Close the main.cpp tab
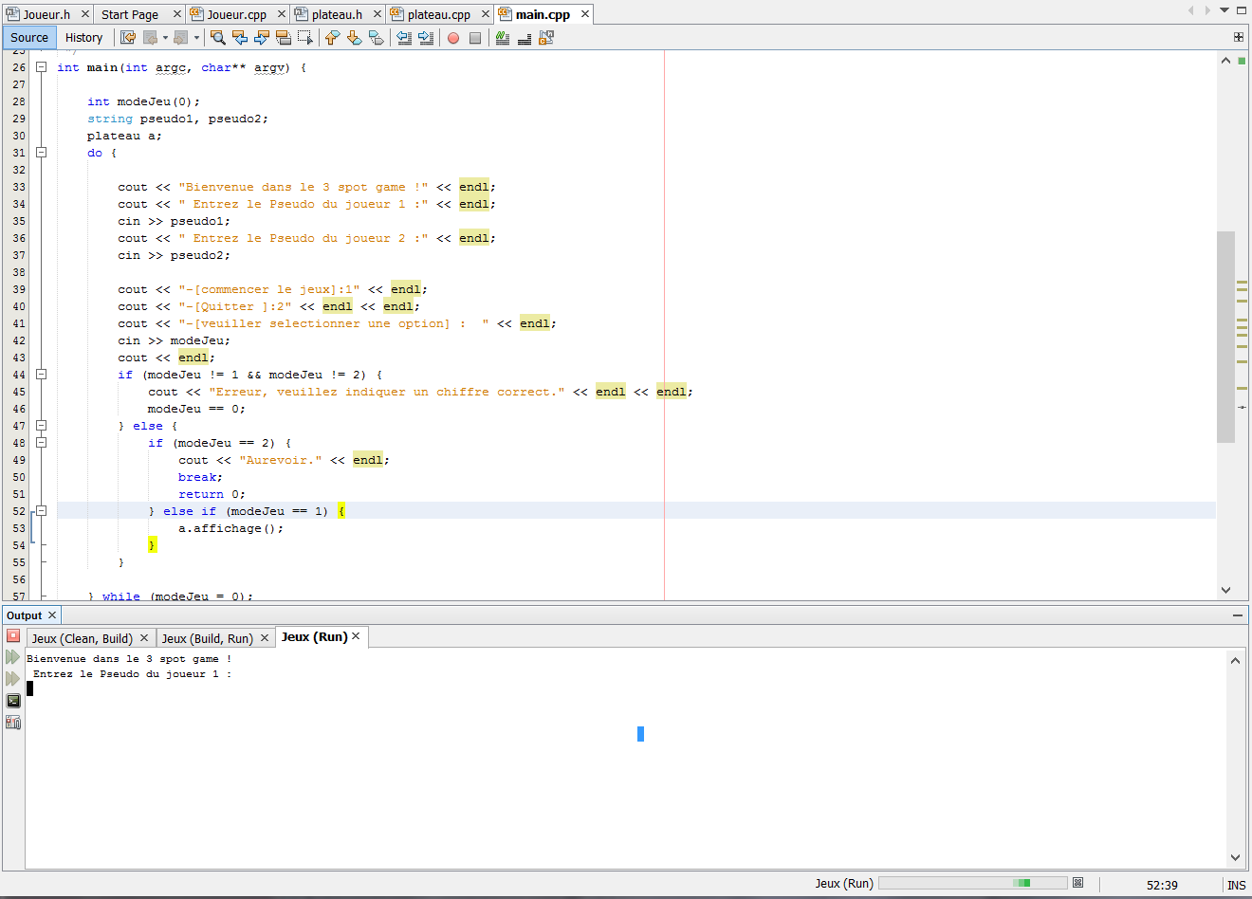This screenshot has width=1252, height=899. click(x=585, y=13)
